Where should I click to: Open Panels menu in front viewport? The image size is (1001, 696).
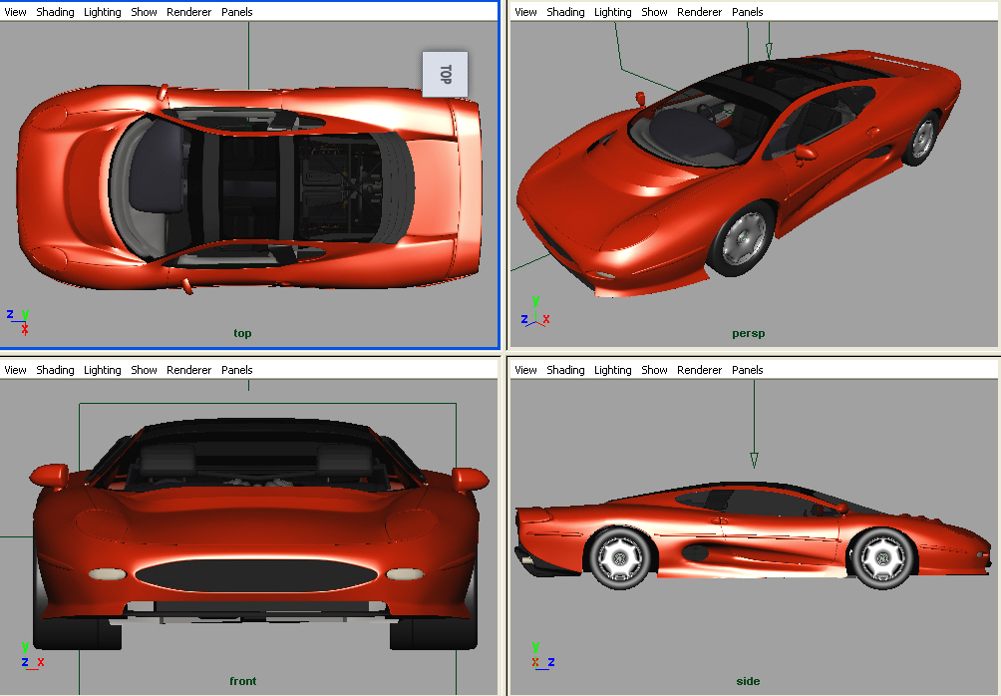coord(237,370)
